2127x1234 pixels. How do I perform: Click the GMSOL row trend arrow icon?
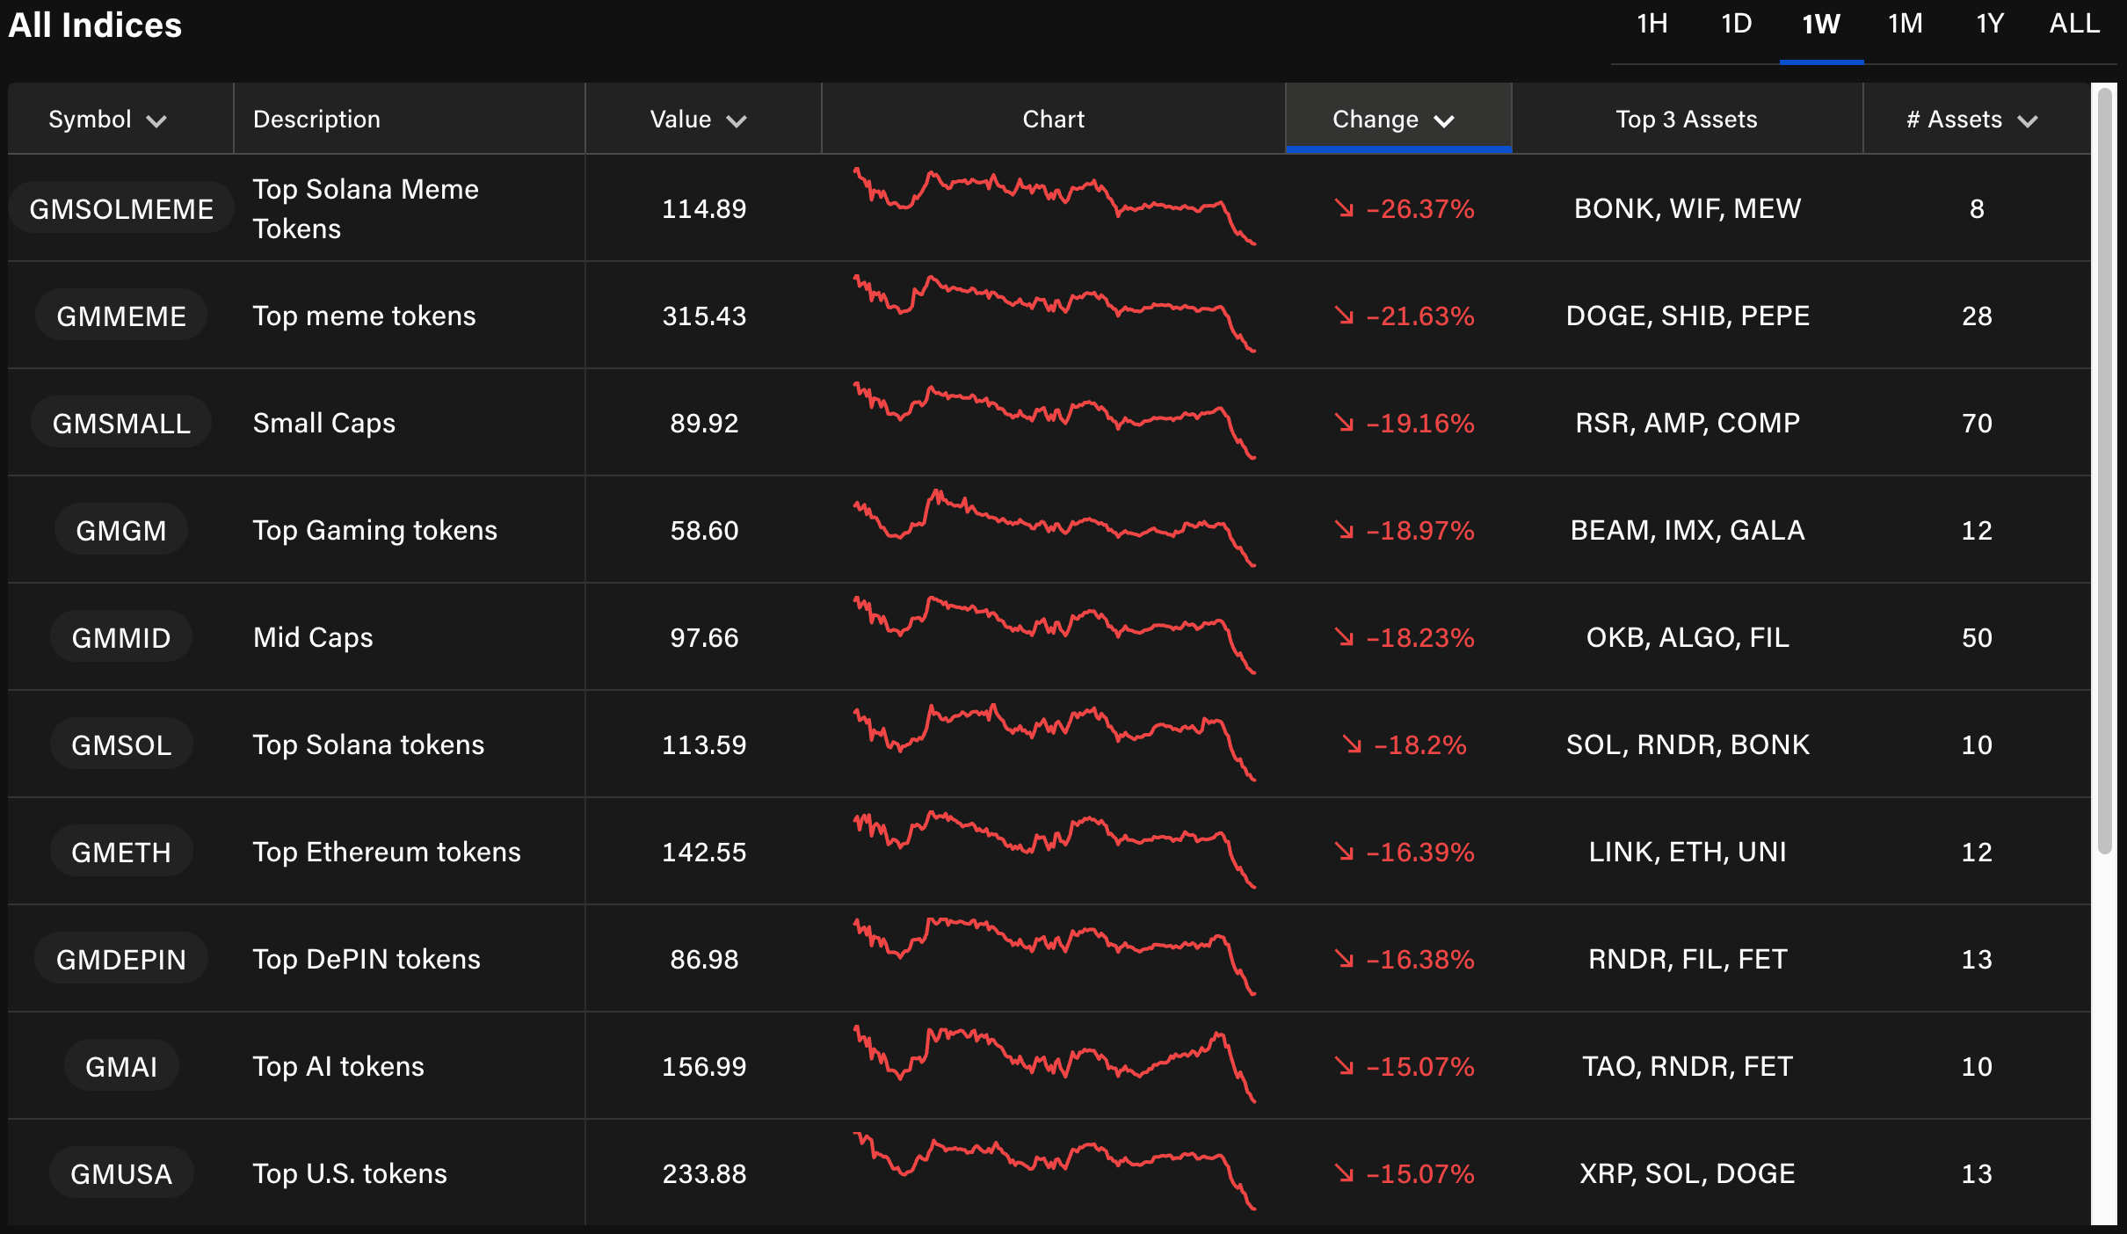tap(1352, 744)
